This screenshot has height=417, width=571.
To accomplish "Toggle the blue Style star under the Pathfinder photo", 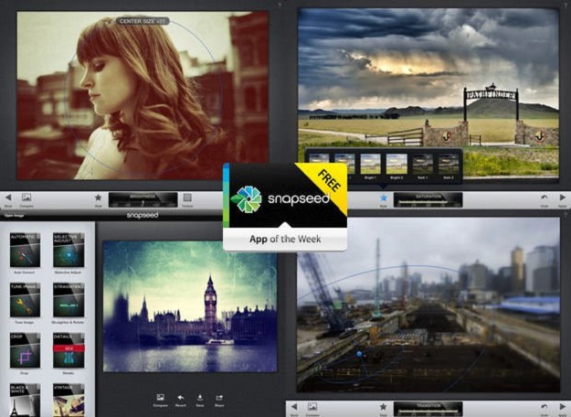I will [383, 199].
